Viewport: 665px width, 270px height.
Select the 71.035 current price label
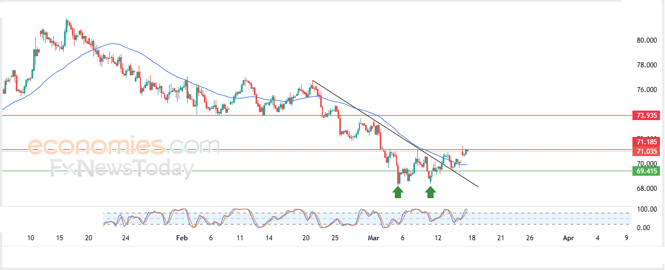[x=645, y=152]
